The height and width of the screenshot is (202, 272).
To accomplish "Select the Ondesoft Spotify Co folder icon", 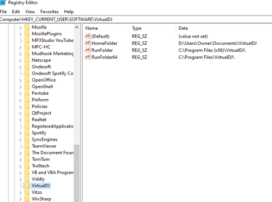I will point(27,73).
